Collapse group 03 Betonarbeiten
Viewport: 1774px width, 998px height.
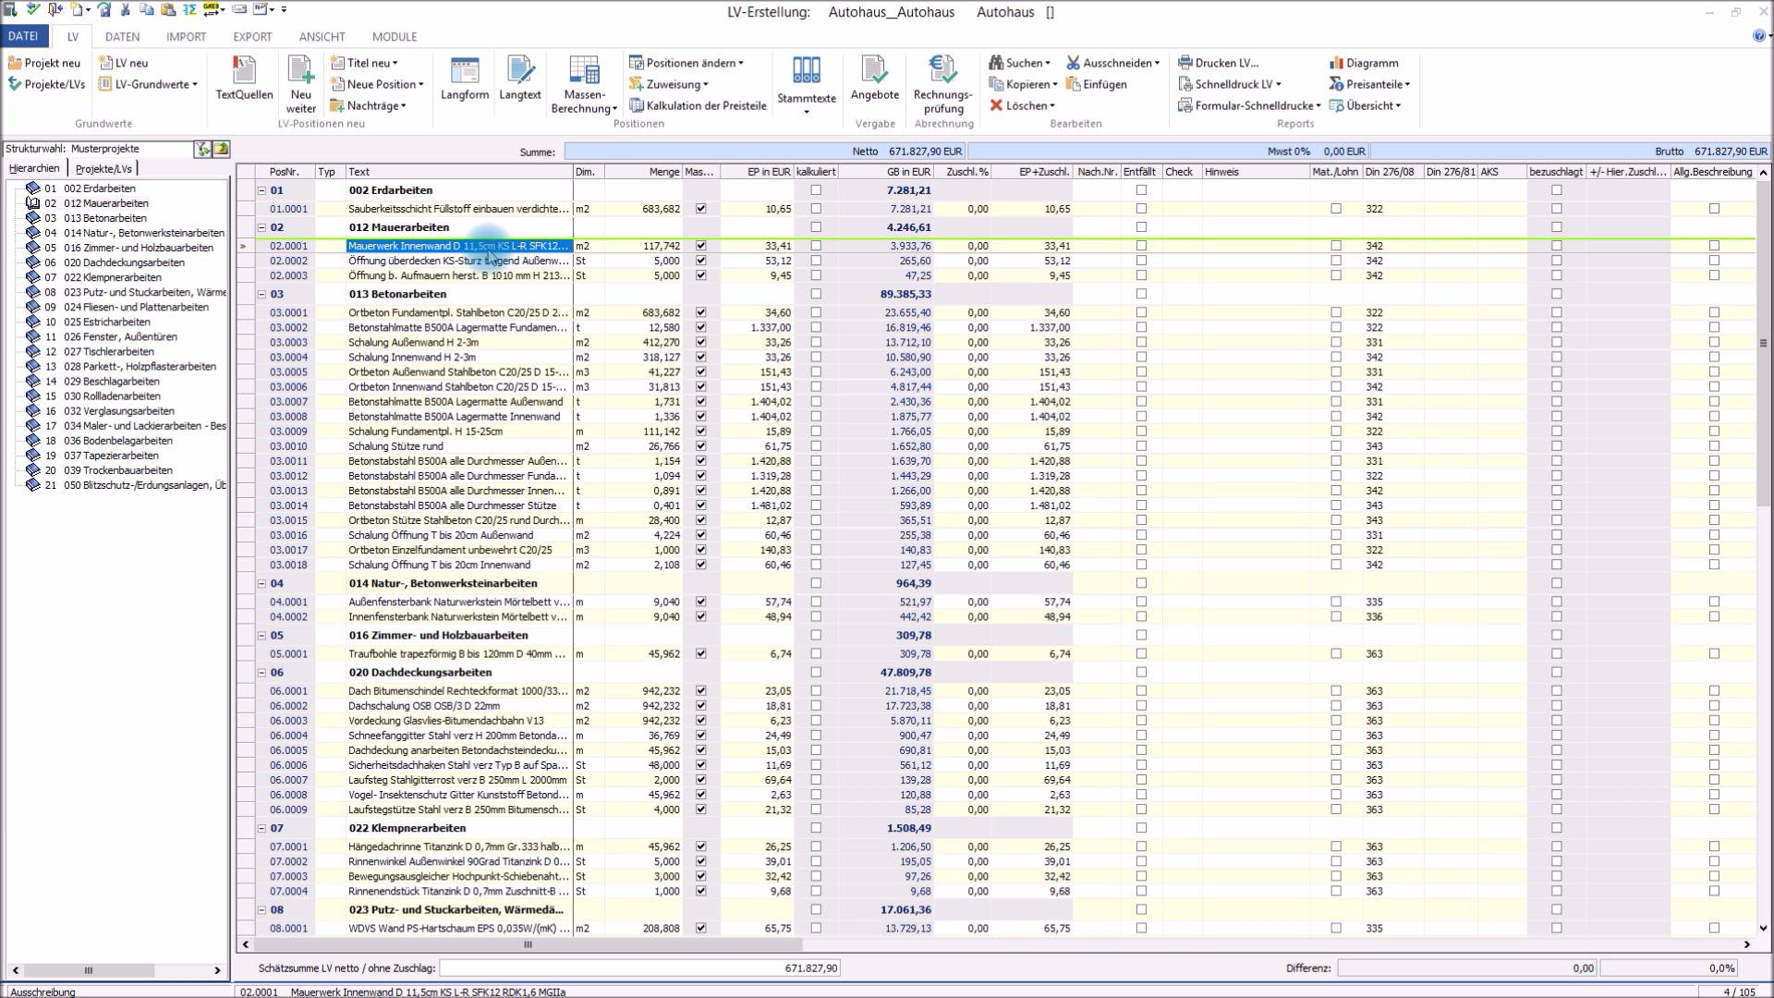coord(261,294)
